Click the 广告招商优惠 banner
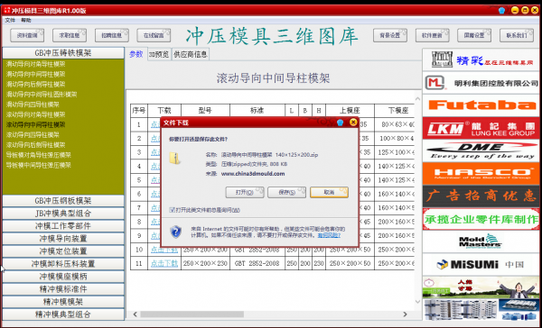 481,196
